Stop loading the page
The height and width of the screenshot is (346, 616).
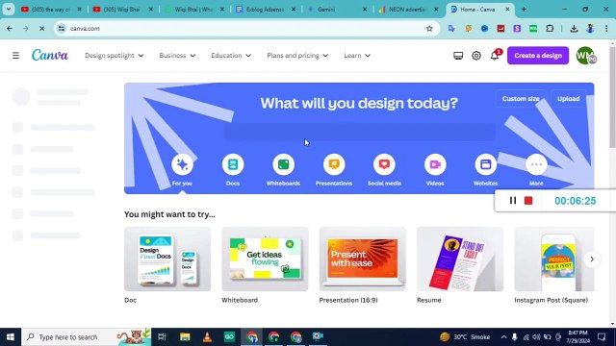[41, 28]
